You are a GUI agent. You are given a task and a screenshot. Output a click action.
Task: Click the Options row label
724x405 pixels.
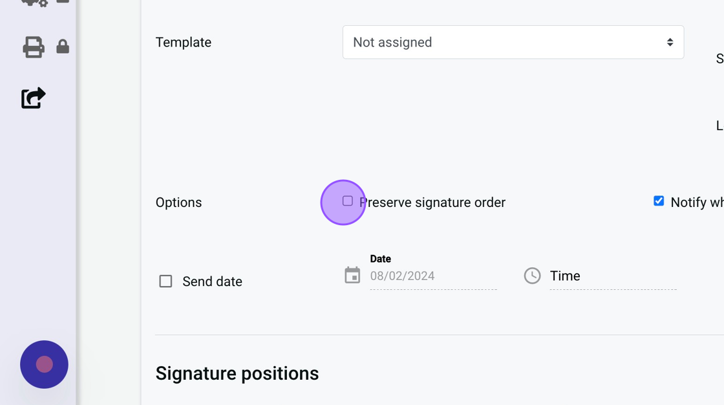178,202
